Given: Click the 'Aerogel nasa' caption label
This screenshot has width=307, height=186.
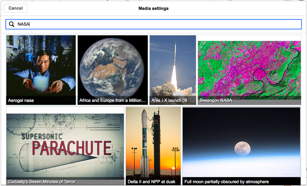Looking at the screenshot, I should click(21, 101).
